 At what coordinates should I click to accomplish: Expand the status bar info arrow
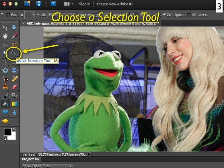[x=89, y=154]
